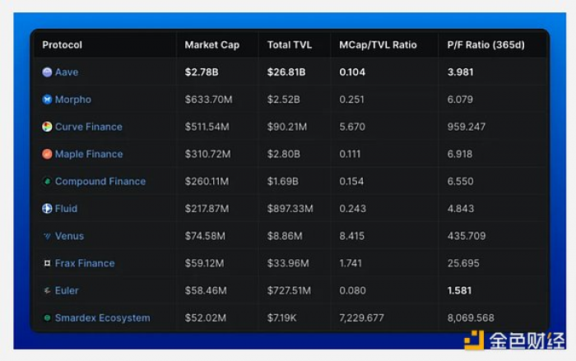Click the Aave protocol logo icon

pyautogui.click(x=47, y=72)
